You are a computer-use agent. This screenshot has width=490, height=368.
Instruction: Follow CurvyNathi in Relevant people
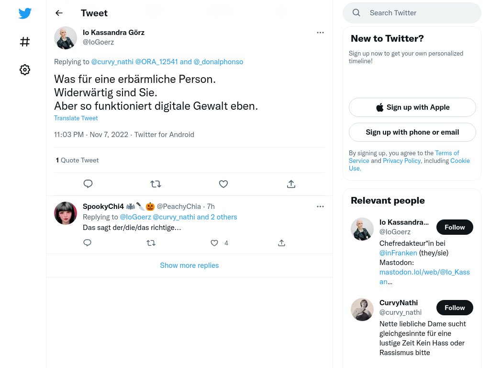click(x=455, y=308)
